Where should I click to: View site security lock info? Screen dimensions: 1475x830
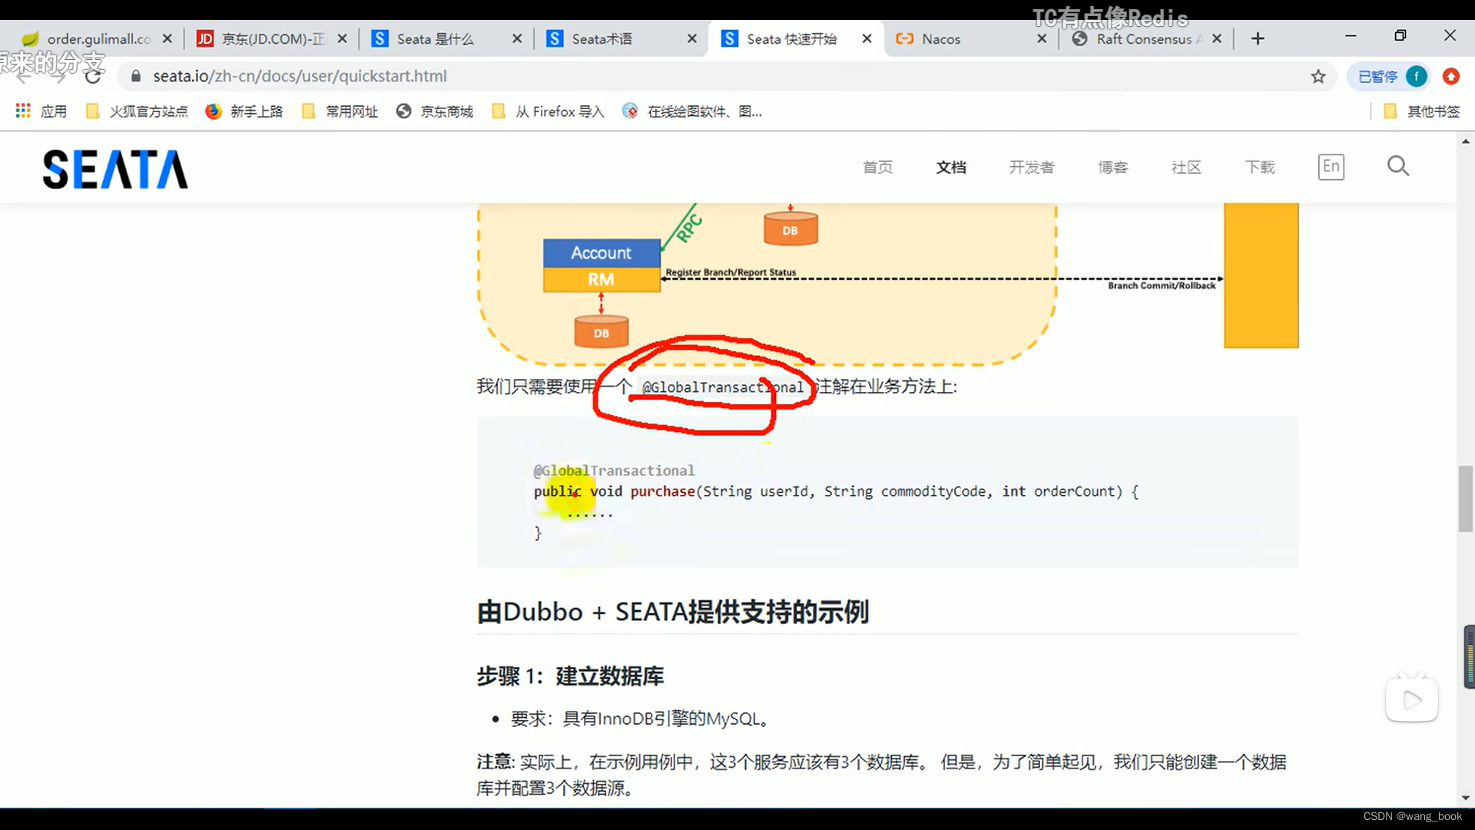coord(136,76)
